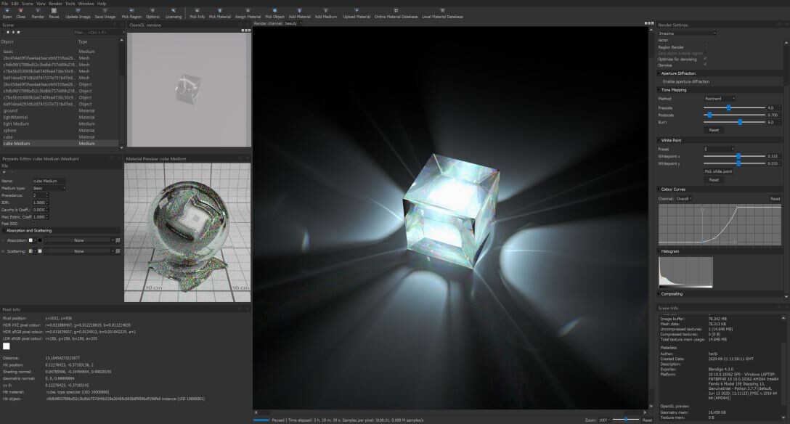Open the Colour Curves Channel dropdown
The image size is (790, 424).
(684, 198)
